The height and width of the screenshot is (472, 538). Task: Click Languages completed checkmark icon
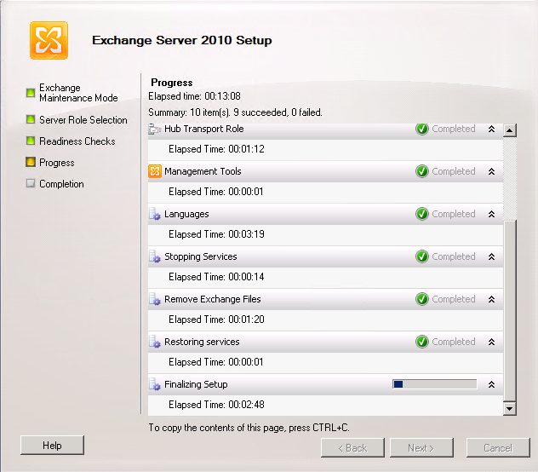click(422, 214)
